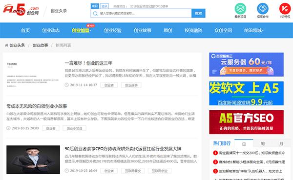The height and width of the screenshot is (180, 293).
Task: Open article 90后创业者食亨CEO万诗魂
Action: click(123, 149)
